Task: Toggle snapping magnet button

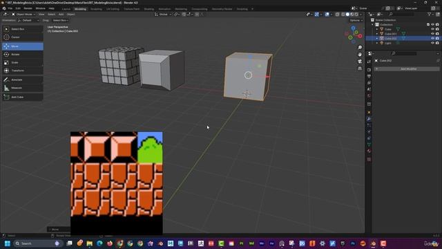Action: (x=184, y=15)
